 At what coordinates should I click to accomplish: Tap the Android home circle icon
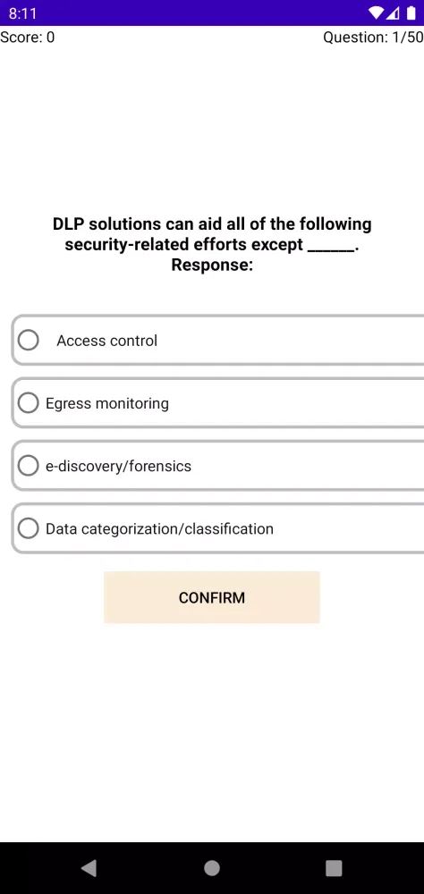tap(212, 868)
